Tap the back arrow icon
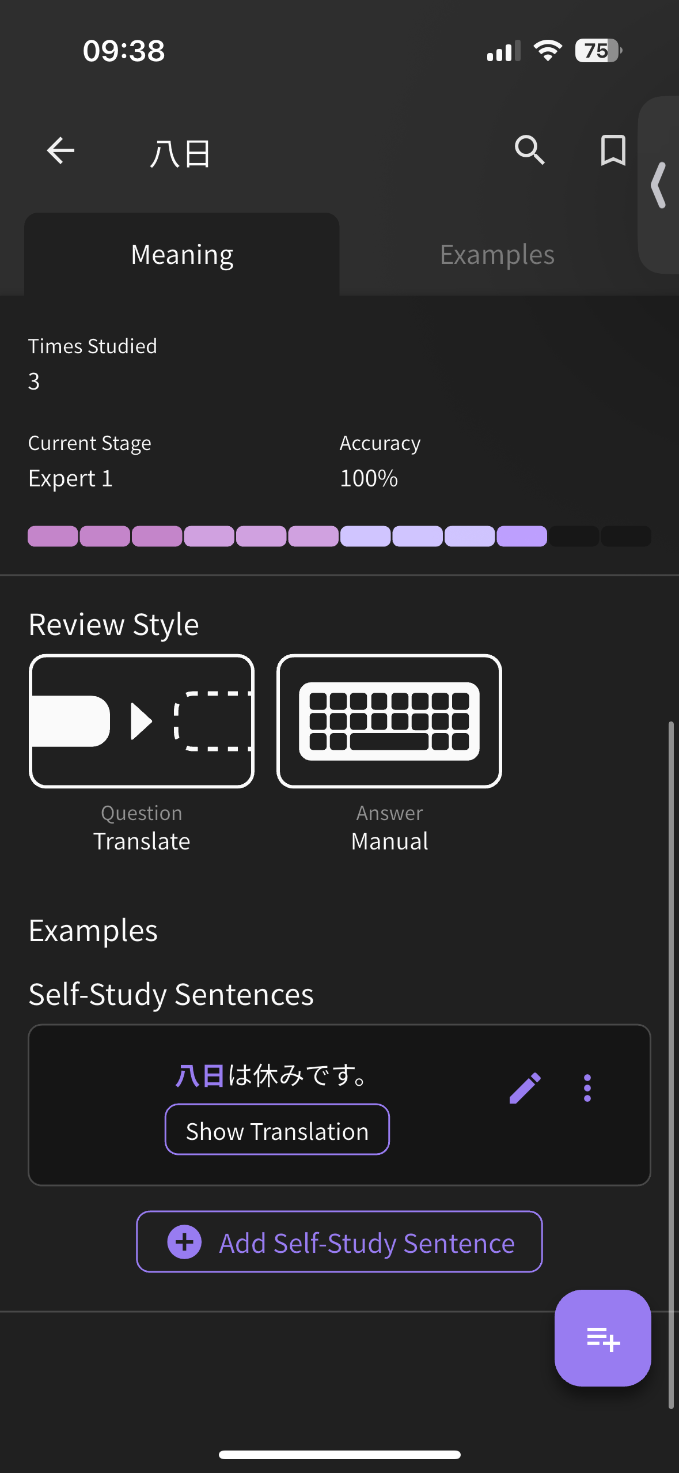 pyautogui.click(x=60, y=151)
